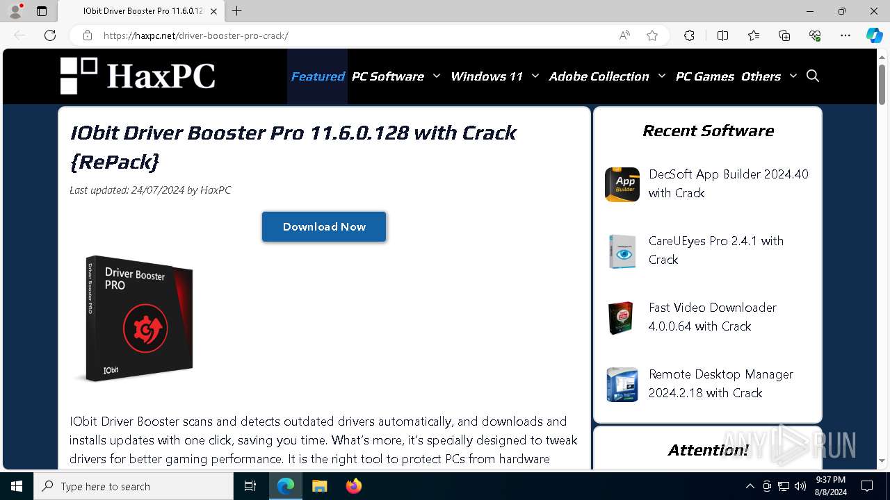Open the PC Games menu item
The width and height of the screenshot is (890, 500).
pos(705,76)
